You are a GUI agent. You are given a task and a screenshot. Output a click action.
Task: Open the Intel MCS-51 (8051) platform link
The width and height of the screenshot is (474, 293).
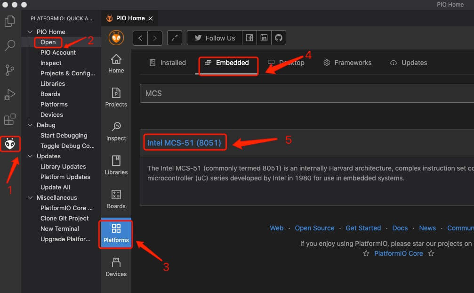(184, 142)
